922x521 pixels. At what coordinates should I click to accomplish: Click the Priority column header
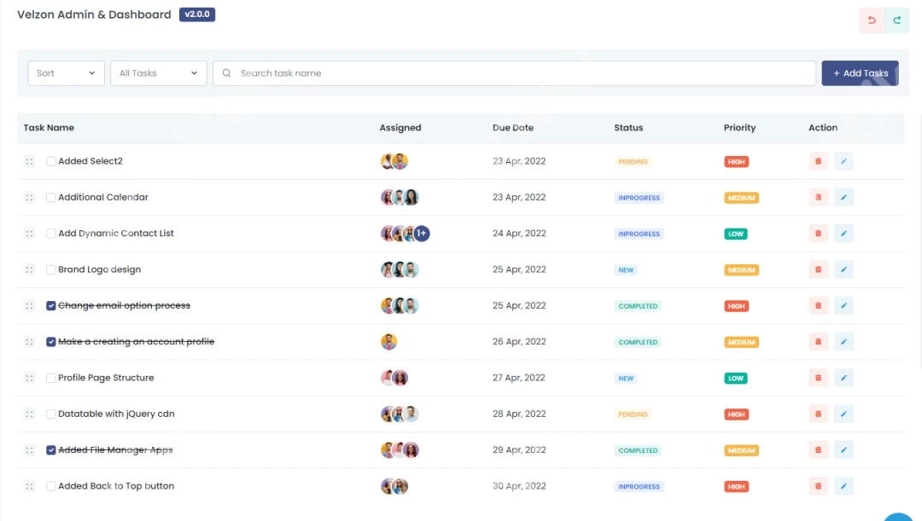pyautogui.click(x=739, y=128)
